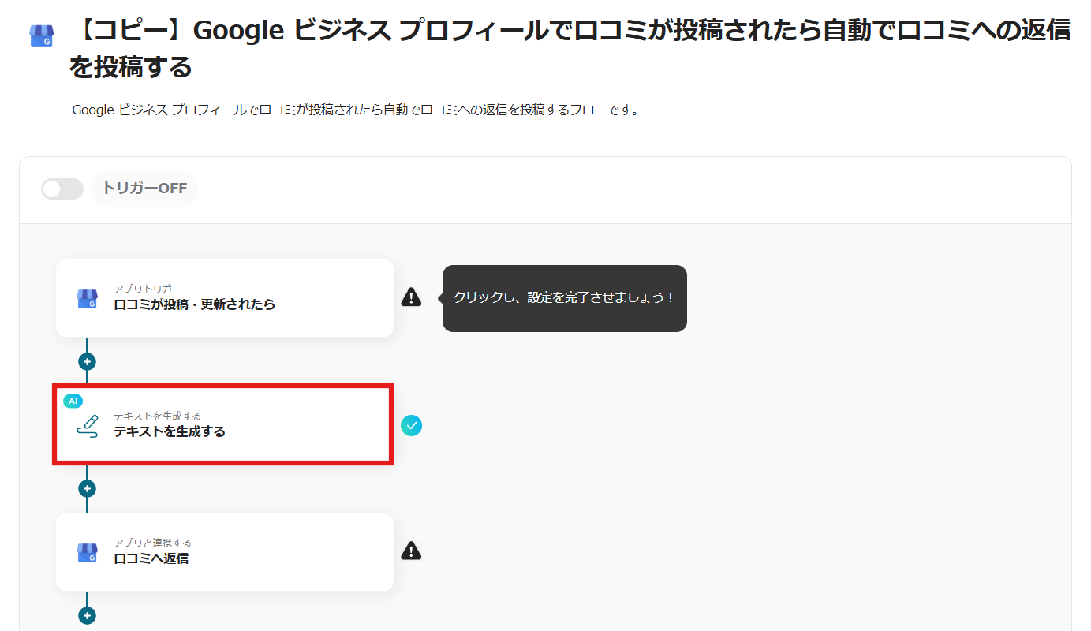Click the flow description text below the title
The height and width of the screenshot is (631, 1091).
point(355,110)
